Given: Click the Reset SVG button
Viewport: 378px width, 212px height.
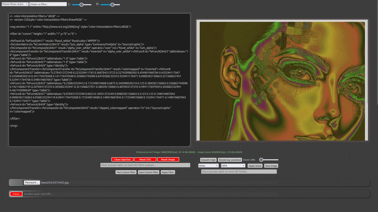Looking at the screenshot, I should [145, 159].
